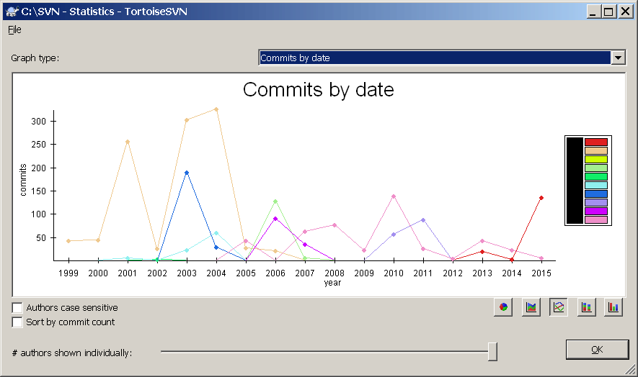638x377 pixels.
Task: Switch to the stacked line graph view
Action: pos(531,307)
